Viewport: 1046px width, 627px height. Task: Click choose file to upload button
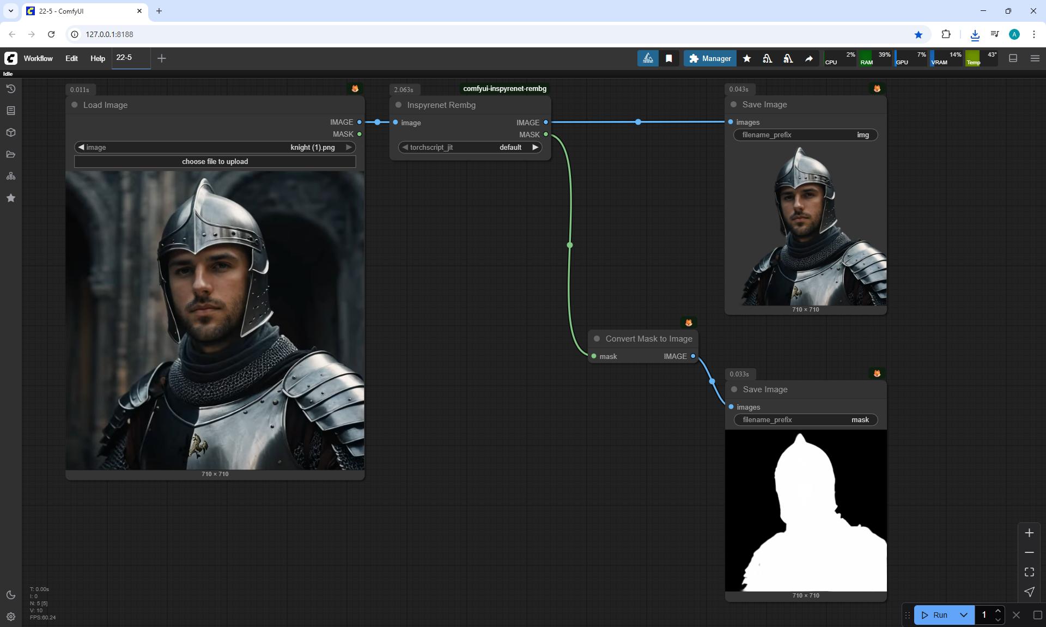(x=215, y=161)
